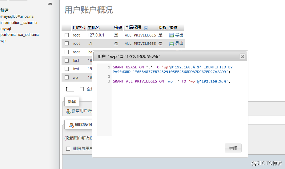Click the 删除选中 legend tab
This screenshot has width=285, height=169.
78,125
